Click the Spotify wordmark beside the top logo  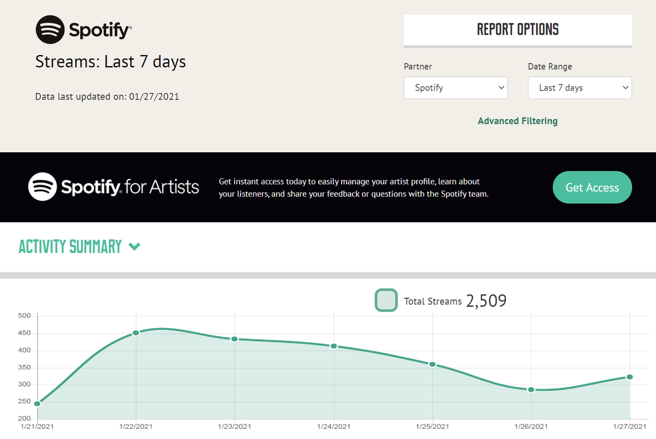[x=100, y=30]
